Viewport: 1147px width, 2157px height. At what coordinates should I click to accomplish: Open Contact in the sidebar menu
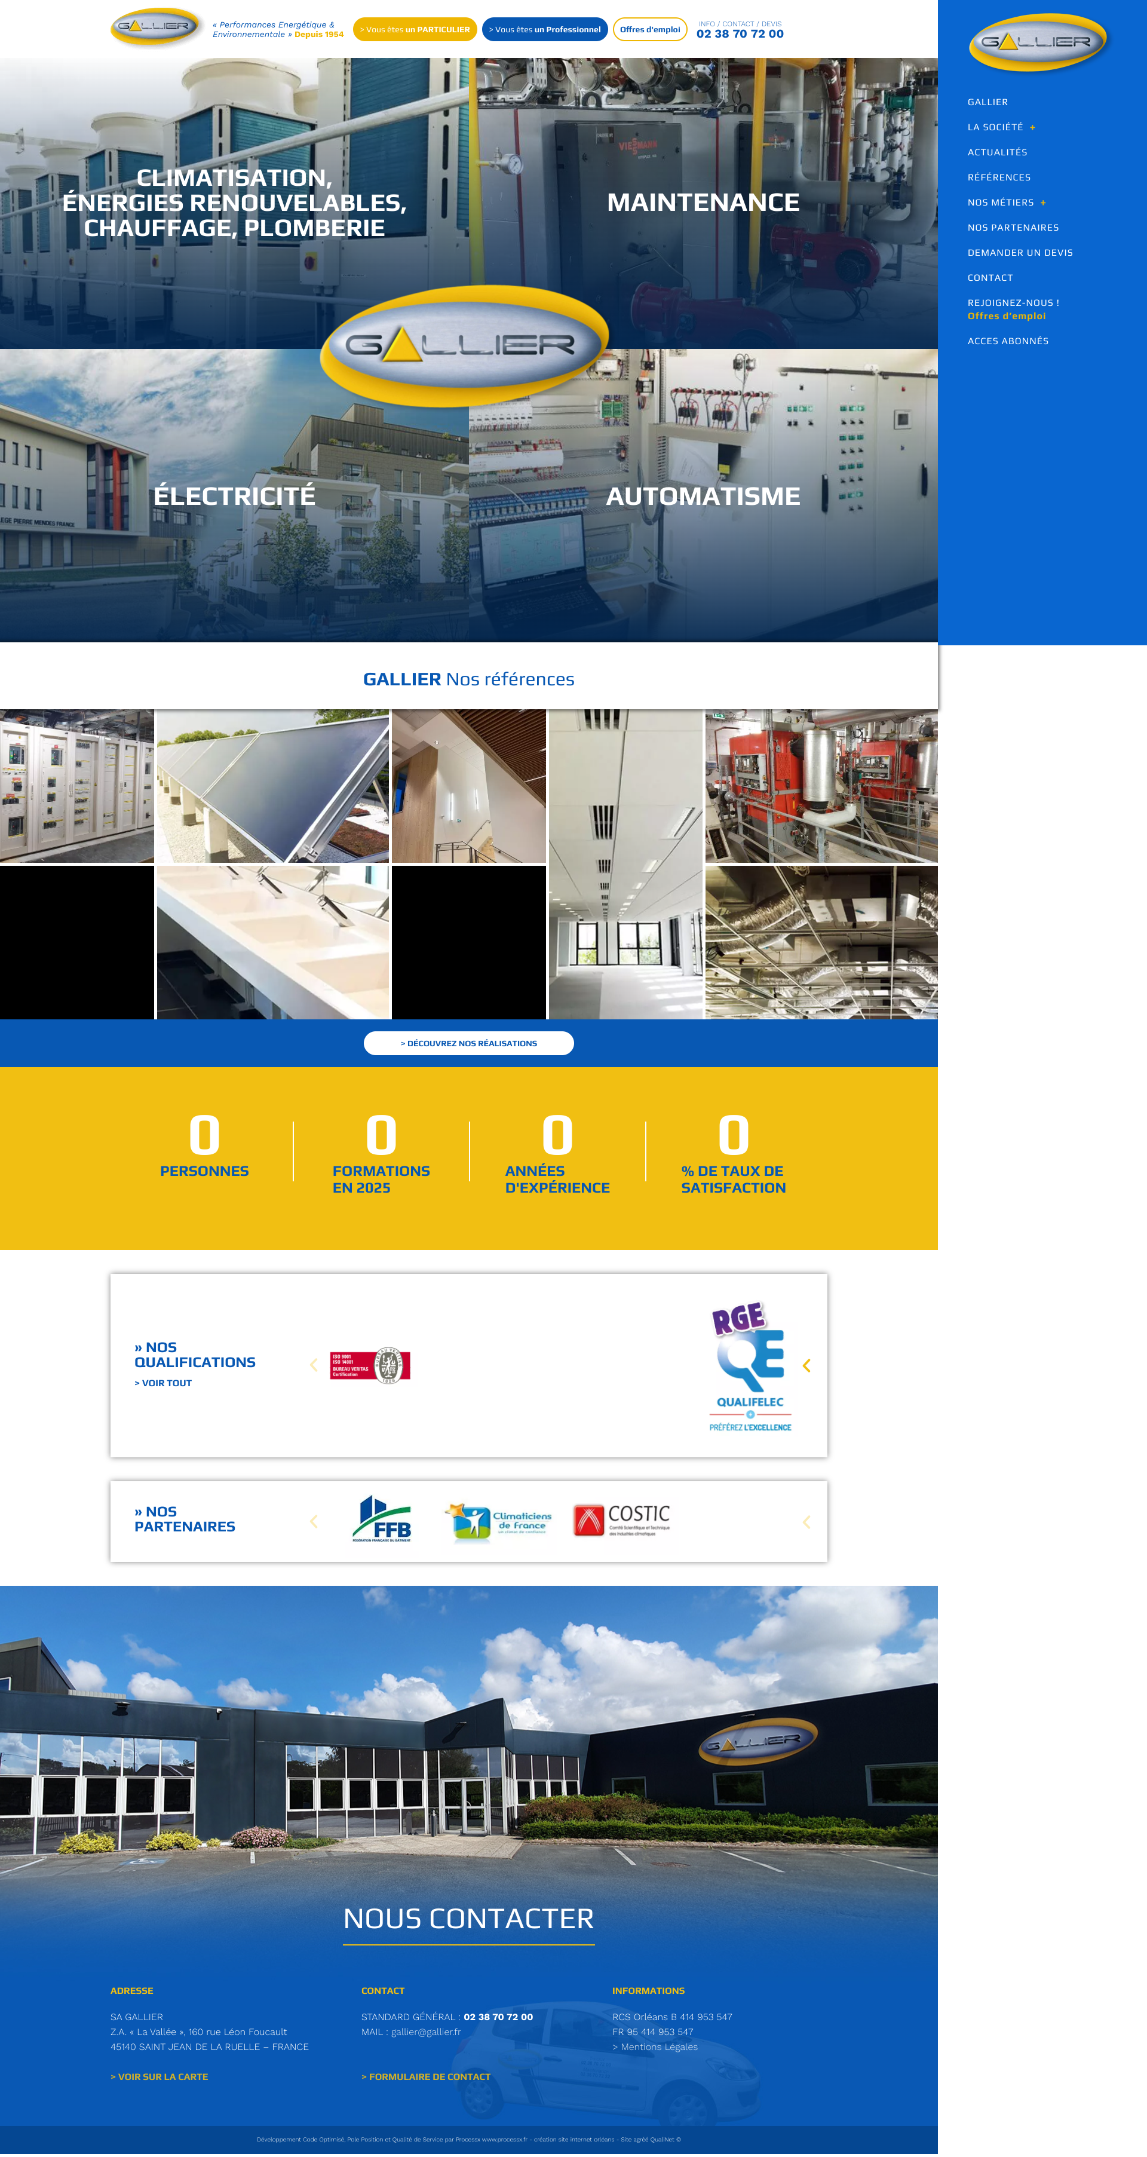coord(990,278)
